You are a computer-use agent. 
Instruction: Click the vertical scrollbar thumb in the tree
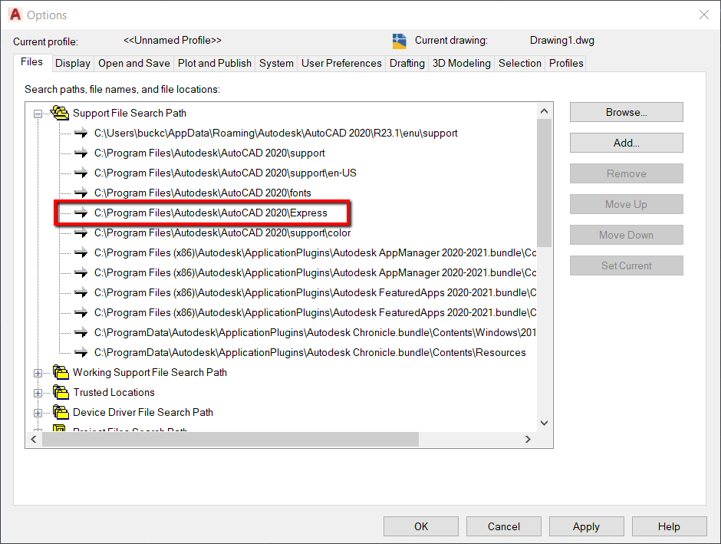545,183
